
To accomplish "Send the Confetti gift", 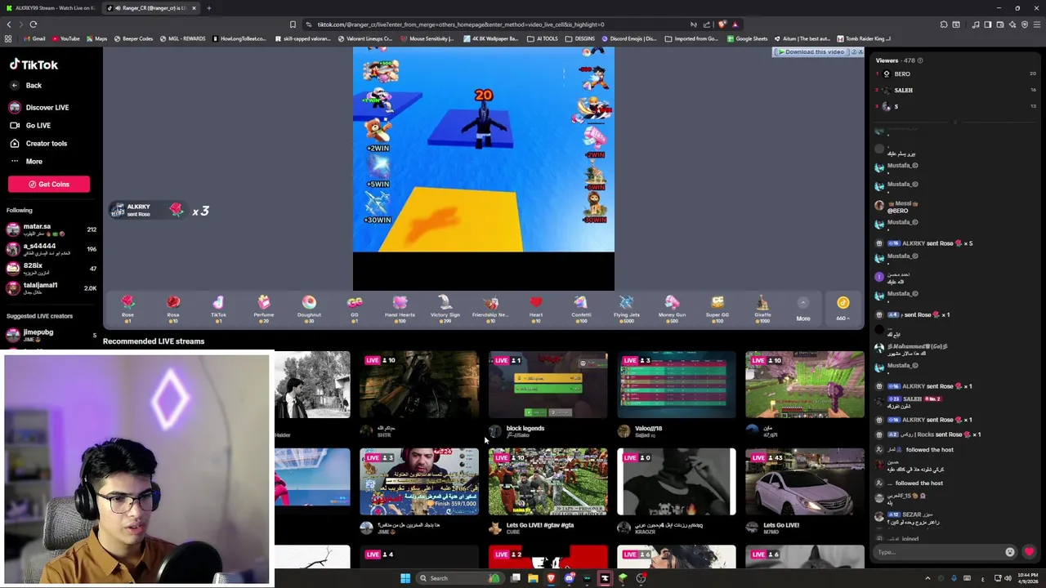I will point(581,309).
